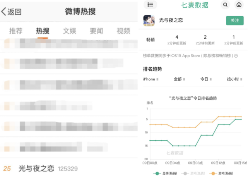Open the list menu icon in Qimai header
Image resolution: width=248 pixels, height=177 pixels.
tap(150, 5)
